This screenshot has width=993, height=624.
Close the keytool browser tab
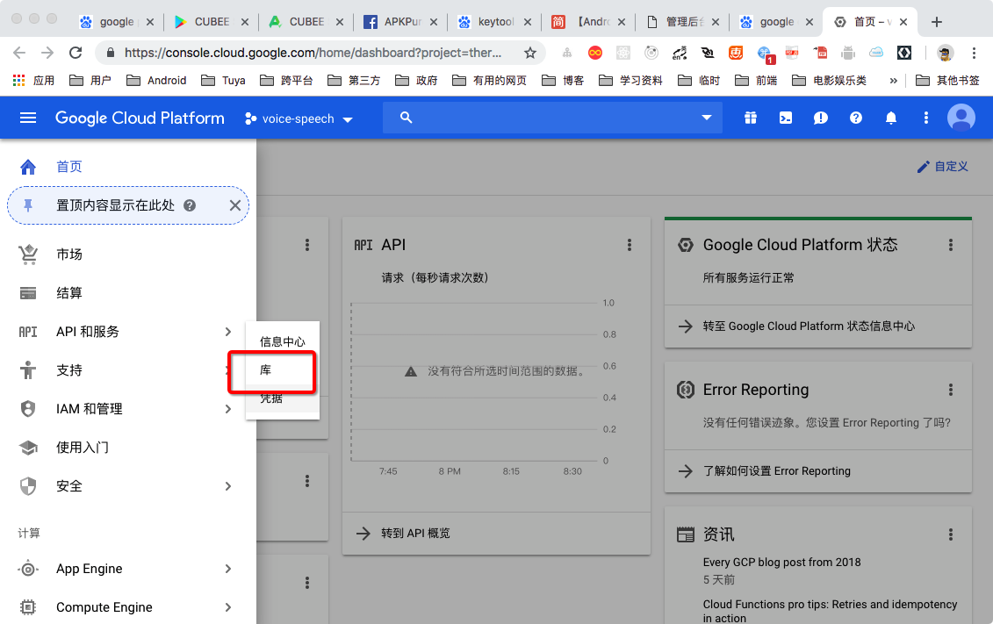point(528,22)
